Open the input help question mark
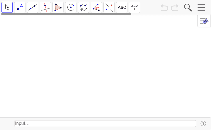This screenshot has width=211, height=130. pos(203,123)
